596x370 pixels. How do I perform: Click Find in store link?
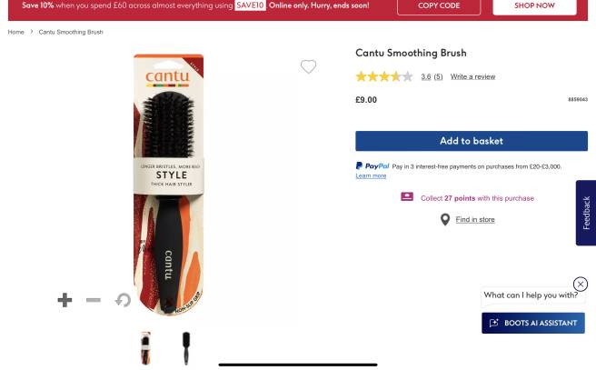point(475,219)
